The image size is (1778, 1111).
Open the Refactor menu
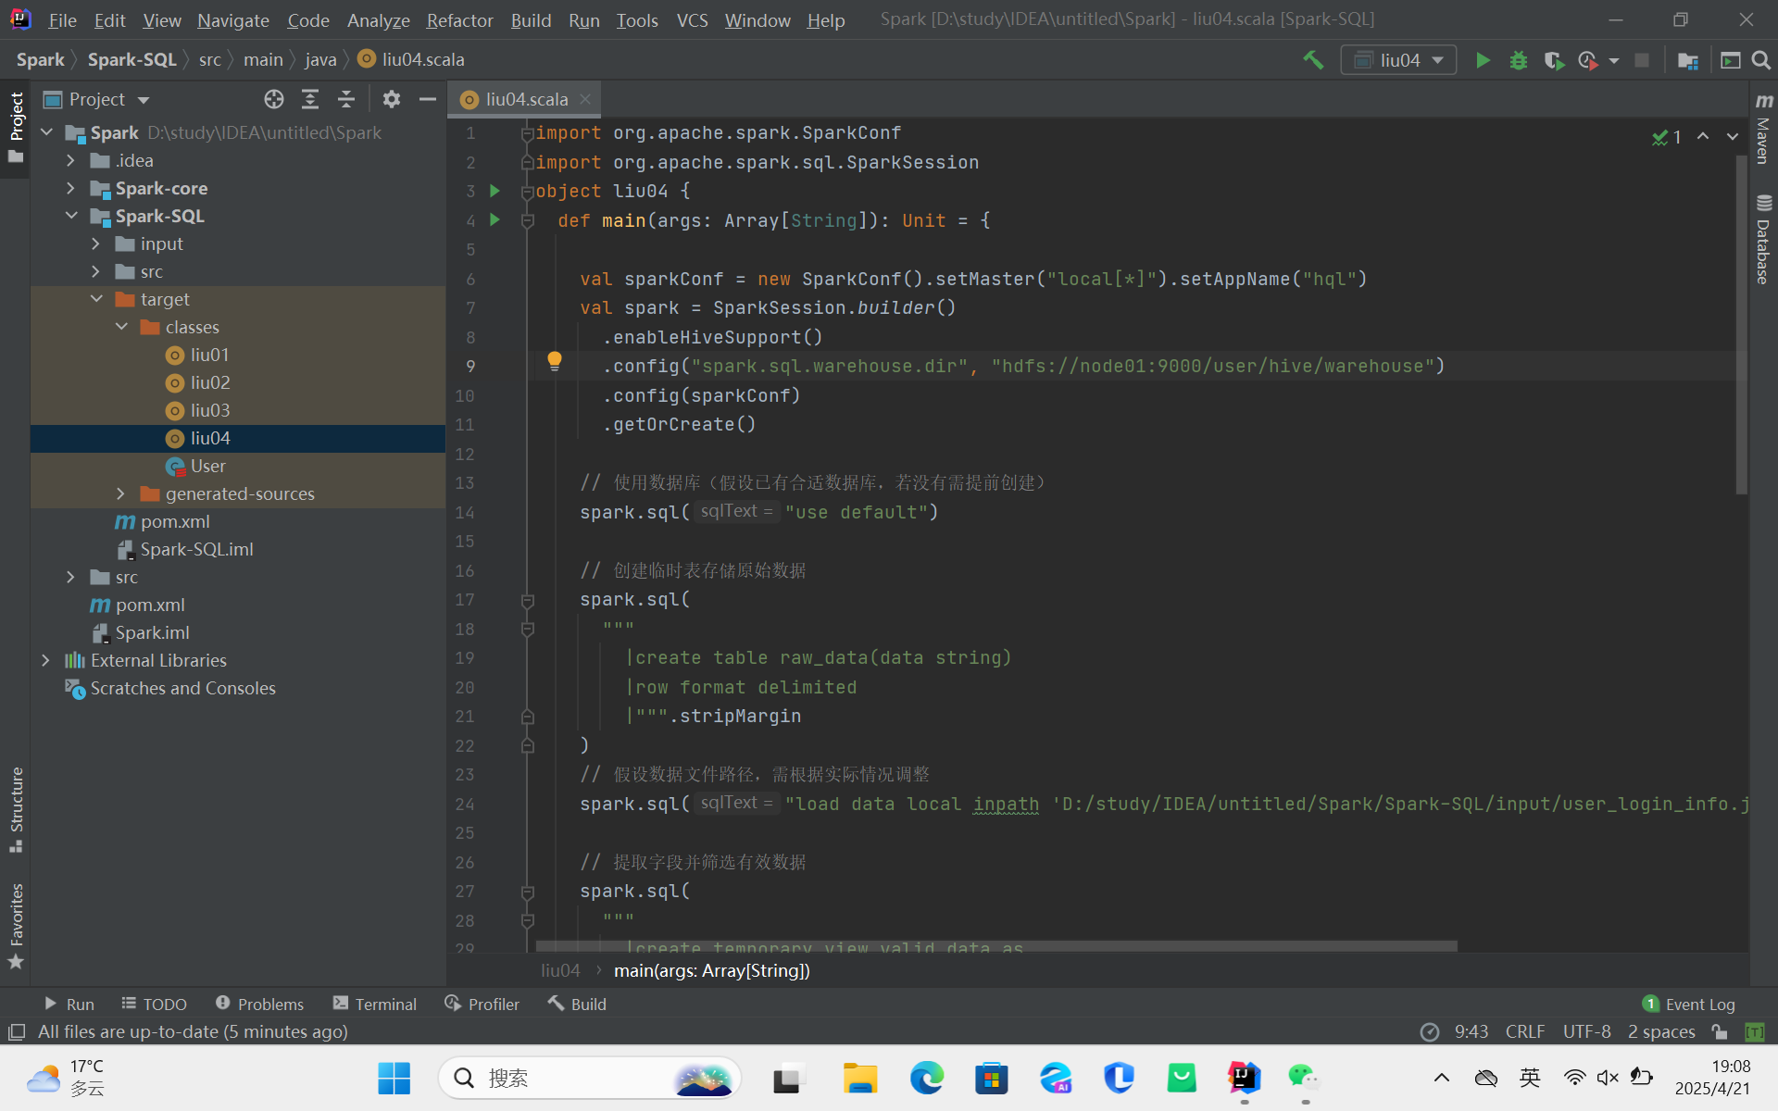tap(459, 19)
